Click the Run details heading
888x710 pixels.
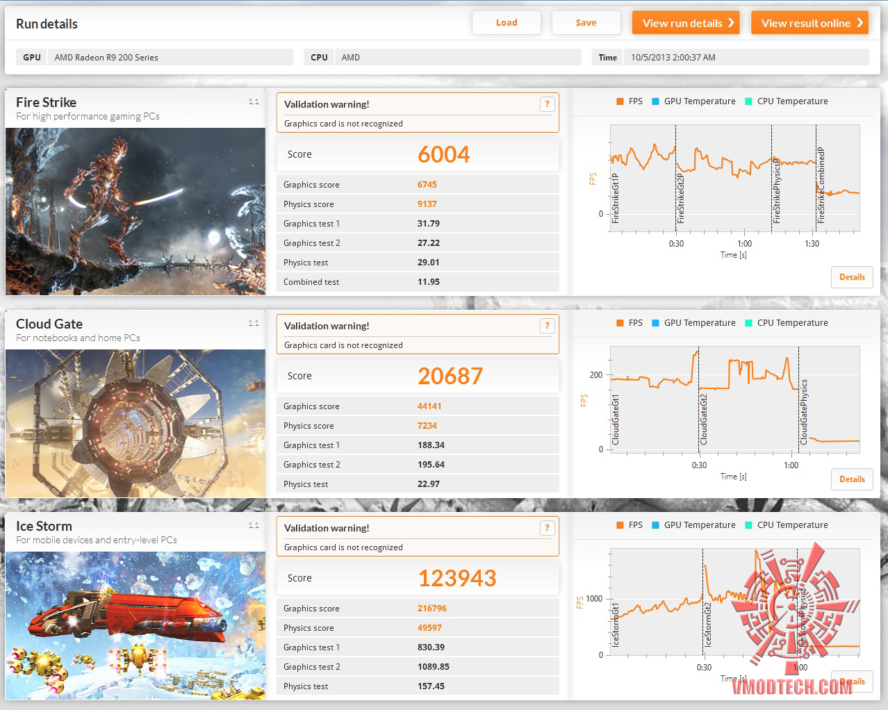coord(47,24)
